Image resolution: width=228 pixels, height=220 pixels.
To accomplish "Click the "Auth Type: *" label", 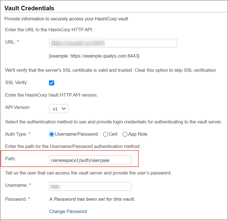I will click(18, 134).
